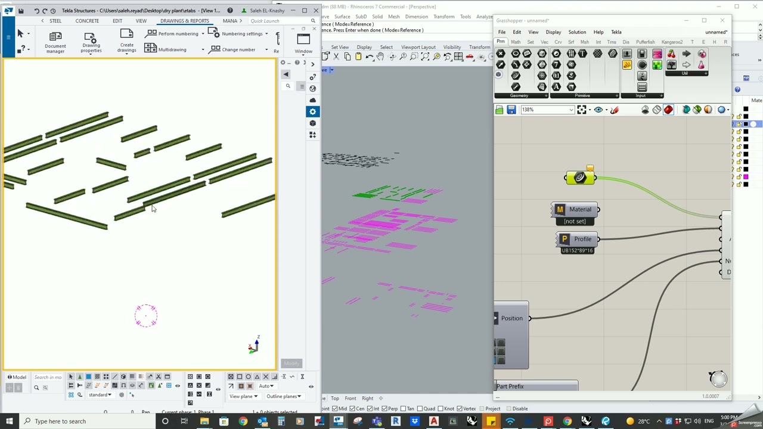The height and width of the screenshot is (429, 763).
Task: Open Numbering settings in Tekla
Action: pyautogui.click(x=236, y=33)
